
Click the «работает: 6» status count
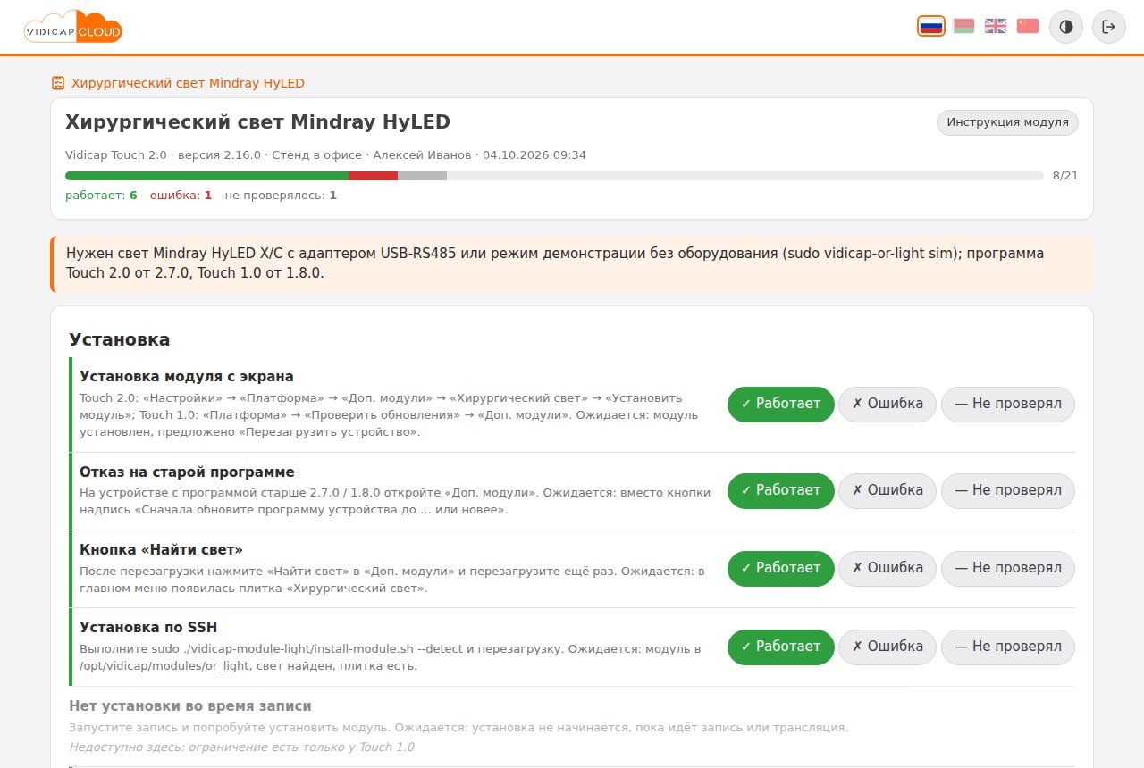[101, 195]
